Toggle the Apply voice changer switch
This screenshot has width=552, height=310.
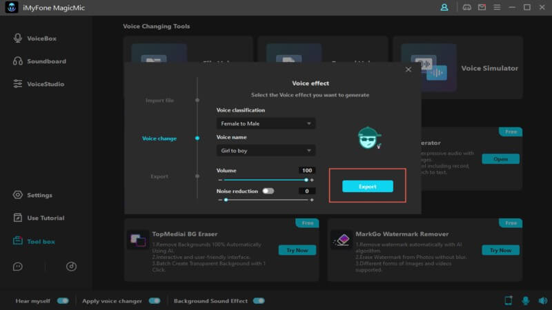pyautogui.click(x=154, y=301)
